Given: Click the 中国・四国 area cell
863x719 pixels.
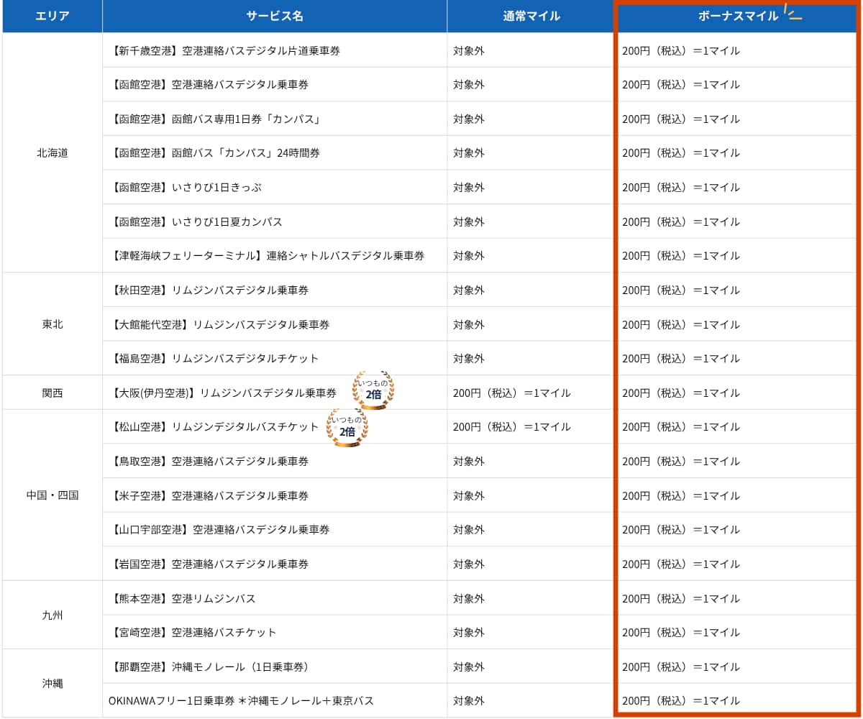Looking at the screenshot, I should (x=52, y=495).
